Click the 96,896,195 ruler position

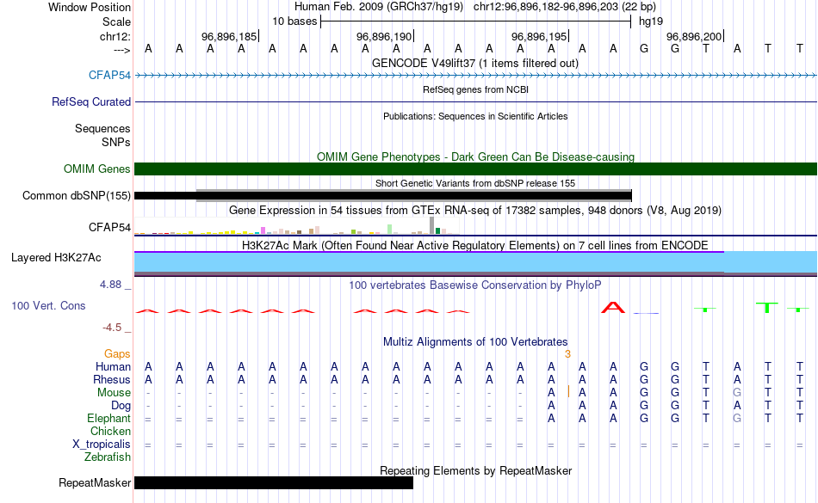pyautogui.click(x=539, y=36)
